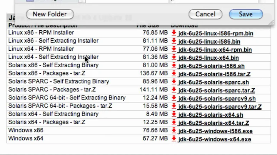Click download arrow beside jdk-6u25-solaris-sparcv9.sh
Image resolution: width=277 pixels, height=155 pixels.
(x=174, y=98)
